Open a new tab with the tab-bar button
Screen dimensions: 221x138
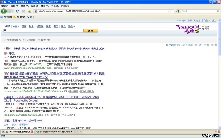click(x=80, y=132)
